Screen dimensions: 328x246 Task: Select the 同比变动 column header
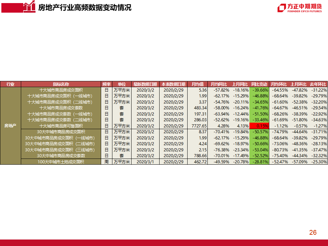point(259,84)
